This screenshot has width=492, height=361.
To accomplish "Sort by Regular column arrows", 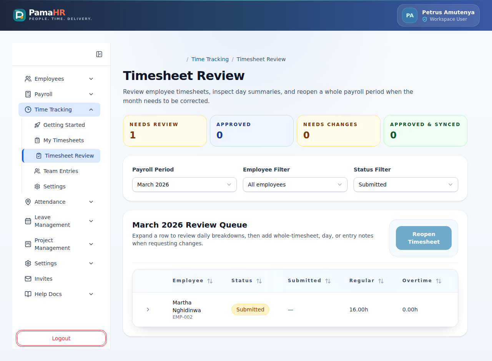I will pyautogui.click(x=381, y=281).
